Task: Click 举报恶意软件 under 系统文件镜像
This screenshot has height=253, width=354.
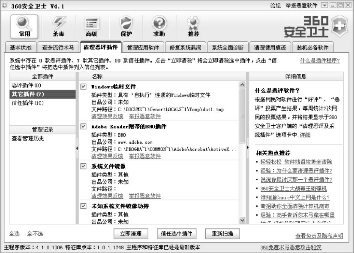Action: pyautogui.click(x=145, y=196)
